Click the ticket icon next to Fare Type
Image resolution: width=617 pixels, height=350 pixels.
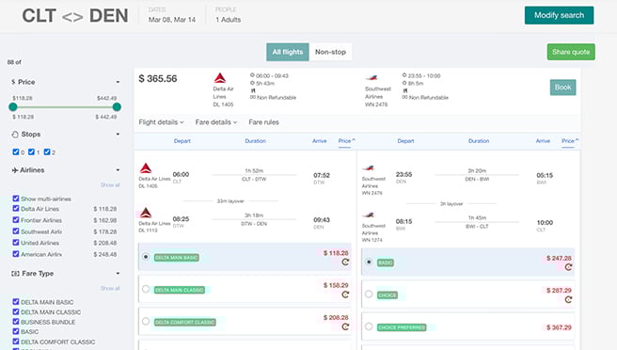coord(15,274)
